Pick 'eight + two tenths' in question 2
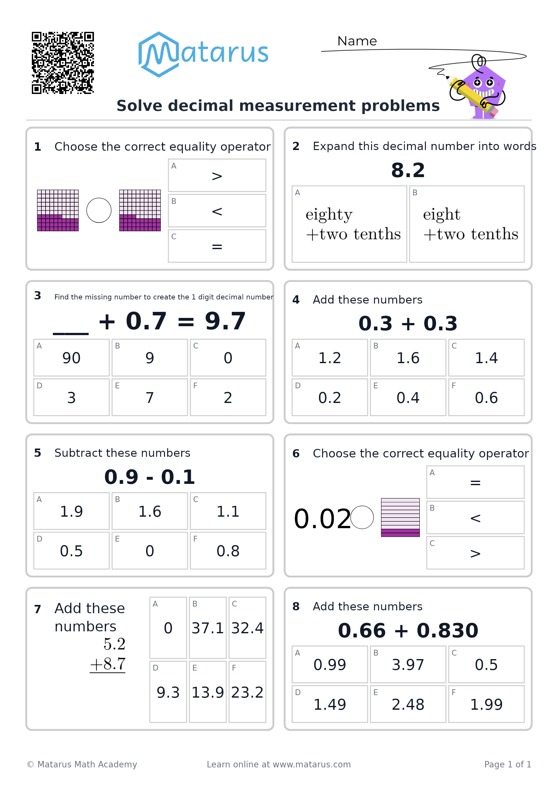558x790 pixels. point(467,224)
